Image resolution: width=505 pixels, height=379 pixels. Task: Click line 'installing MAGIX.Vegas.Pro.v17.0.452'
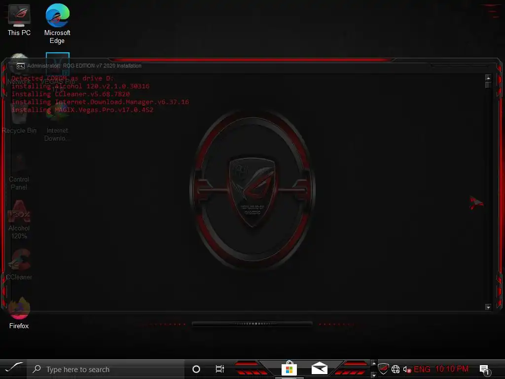click(82, 110)
